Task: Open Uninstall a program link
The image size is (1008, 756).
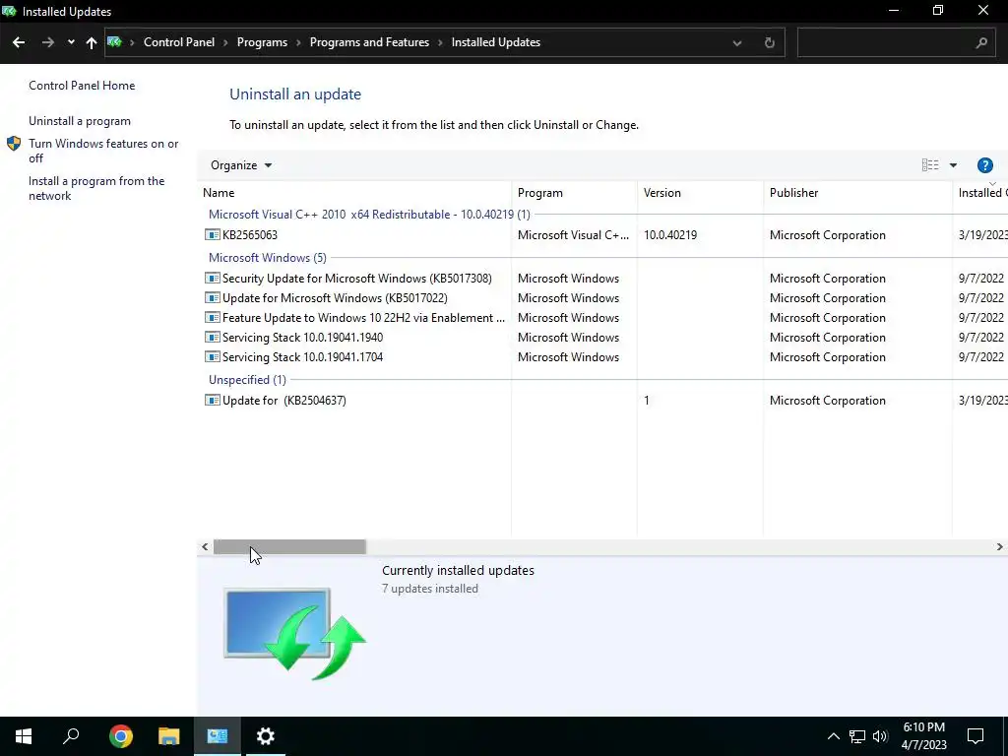Action: [80, 121]
